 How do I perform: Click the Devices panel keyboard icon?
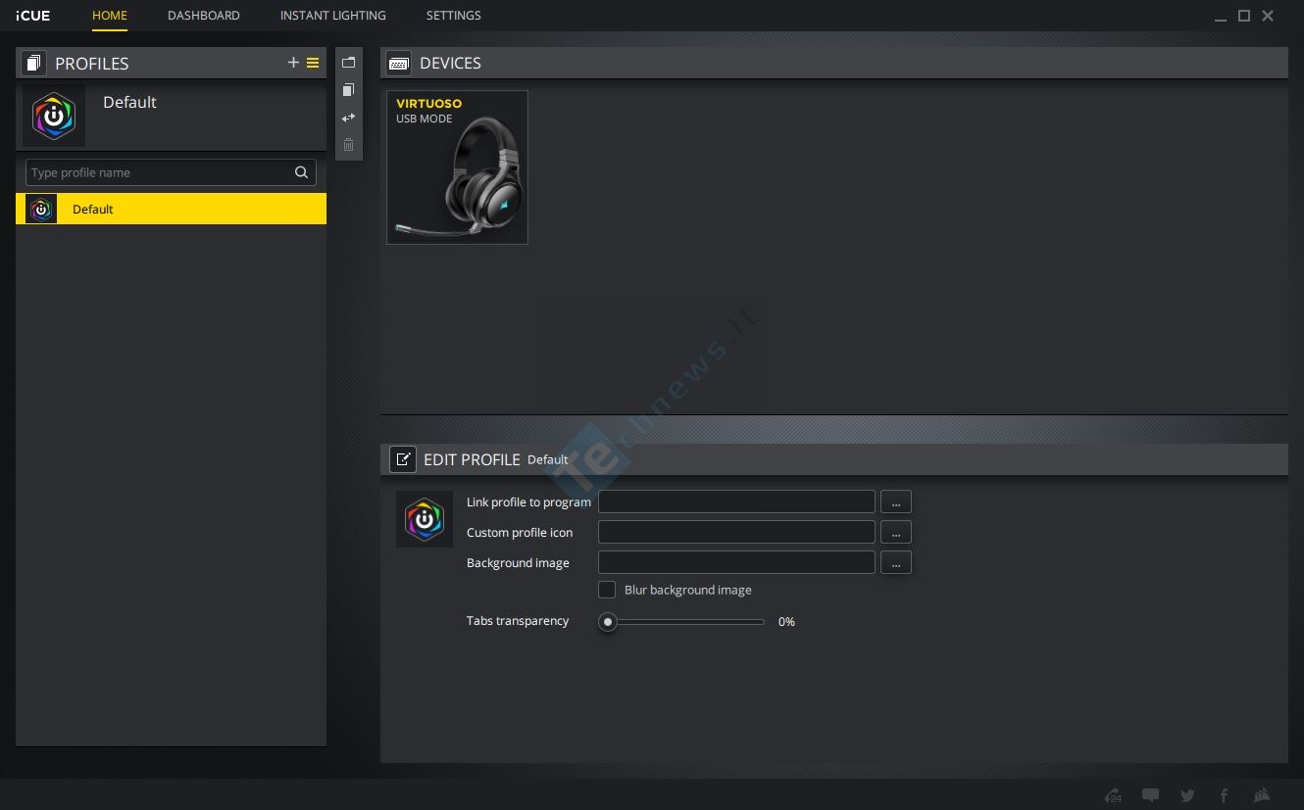(x=398, y=63)
